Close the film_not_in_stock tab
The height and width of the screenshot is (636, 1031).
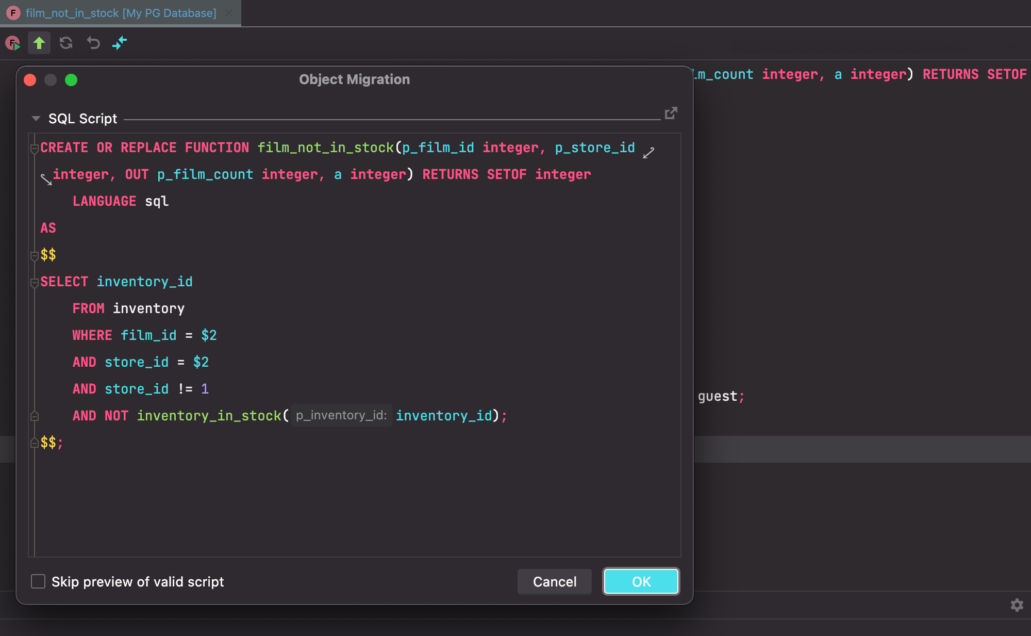pos(229,13)
